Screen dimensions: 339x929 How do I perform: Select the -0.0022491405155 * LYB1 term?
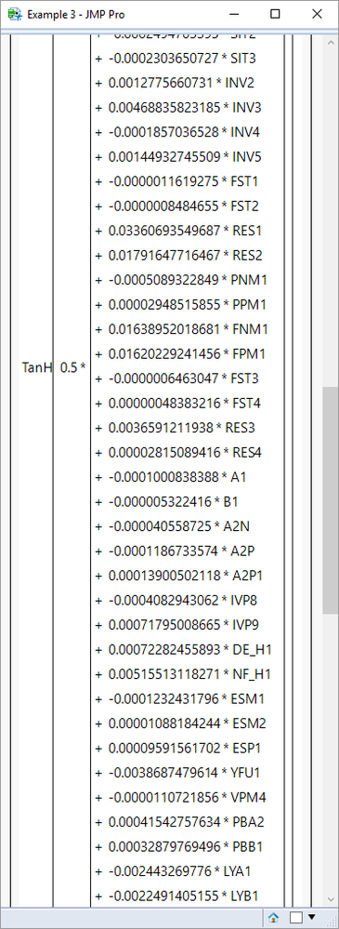coord(183,896)
